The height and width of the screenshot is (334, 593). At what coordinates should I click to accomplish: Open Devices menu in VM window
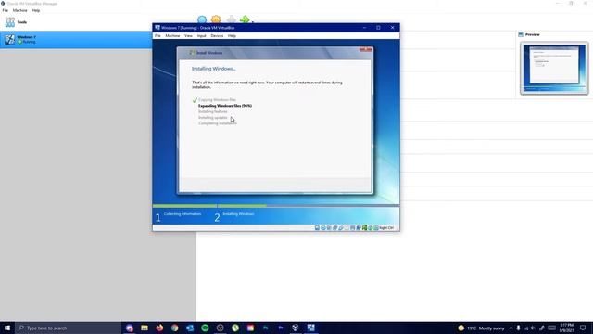217,35
